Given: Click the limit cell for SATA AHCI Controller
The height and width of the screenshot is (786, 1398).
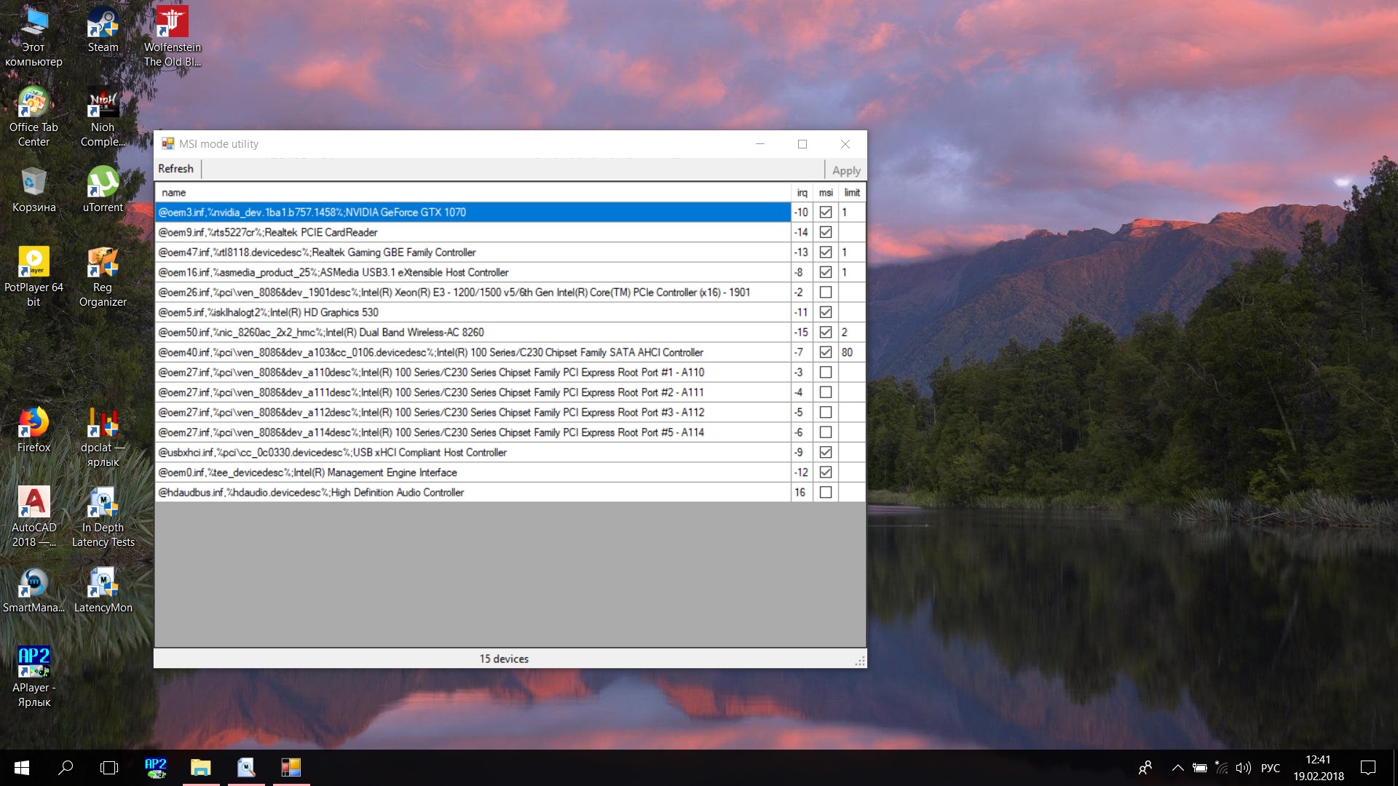Looking at the screenshot, I should 851,352.
